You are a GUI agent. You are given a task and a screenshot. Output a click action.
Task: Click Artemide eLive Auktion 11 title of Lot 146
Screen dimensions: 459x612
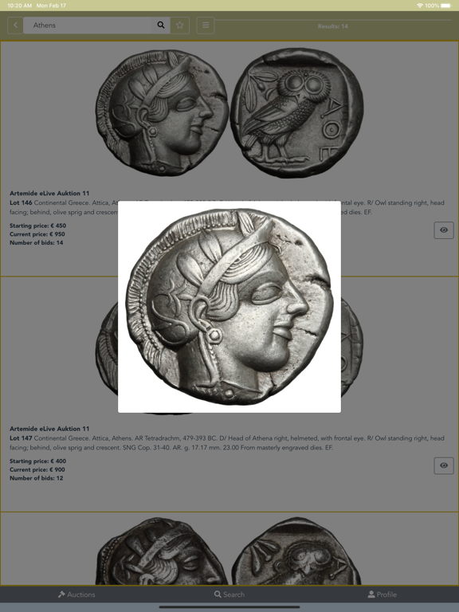point(49,193)
